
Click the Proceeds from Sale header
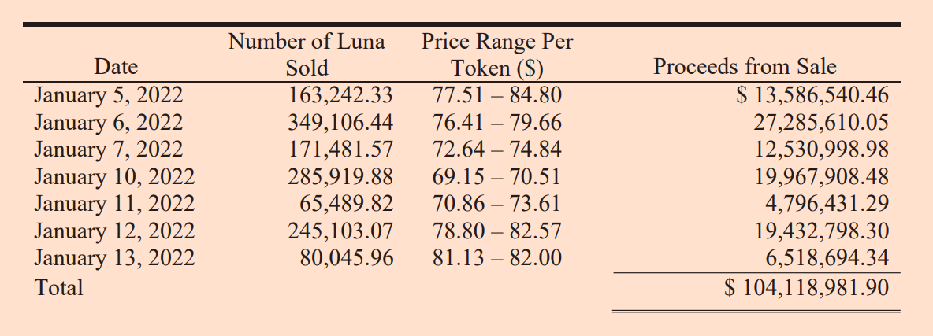tap(745, 67)
